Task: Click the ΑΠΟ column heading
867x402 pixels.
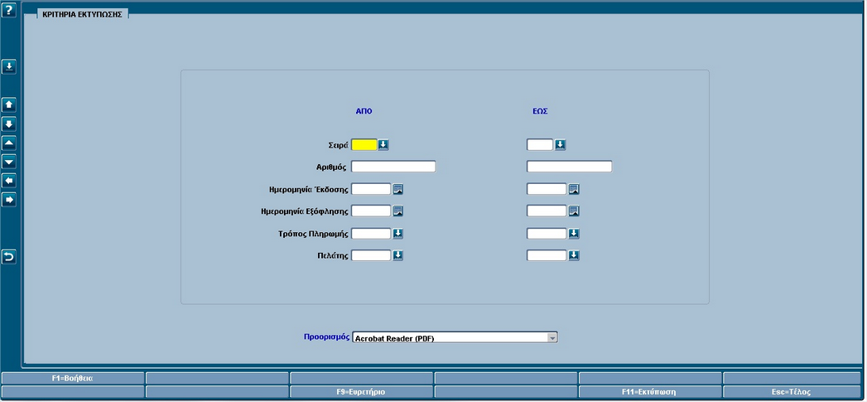Action: click(x=364, y=111)
